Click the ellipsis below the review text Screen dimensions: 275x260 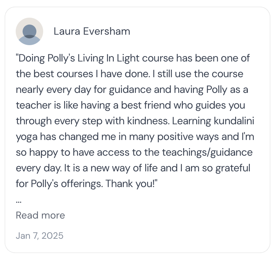pyautogui.click(x=19, y=201)
